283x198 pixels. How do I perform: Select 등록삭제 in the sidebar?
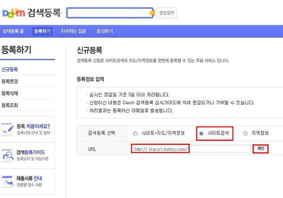tap(10, 93)
